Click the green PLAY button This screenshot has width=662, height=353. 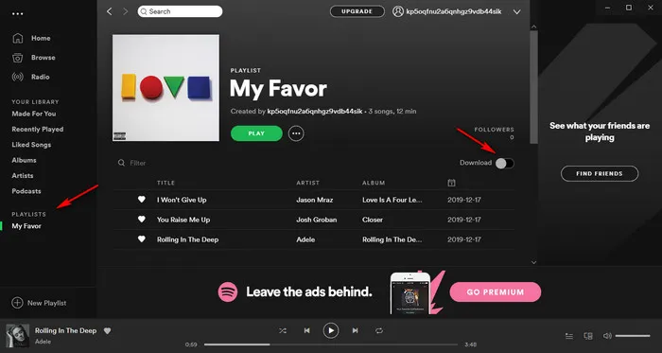pos(256,133)
